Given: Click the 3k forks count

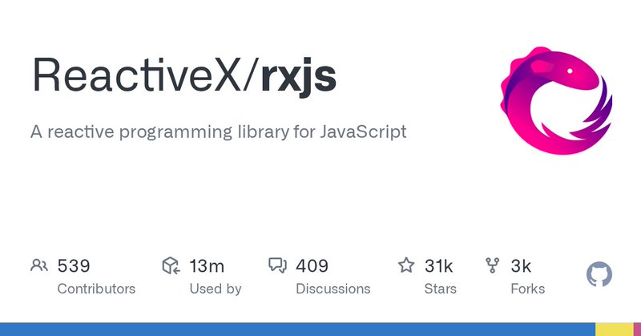Looking at the screenshot, I should [x=521, y=266].
